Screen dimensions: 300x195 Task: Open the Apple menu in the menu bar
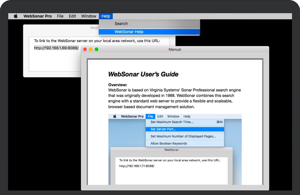(15, 16)
